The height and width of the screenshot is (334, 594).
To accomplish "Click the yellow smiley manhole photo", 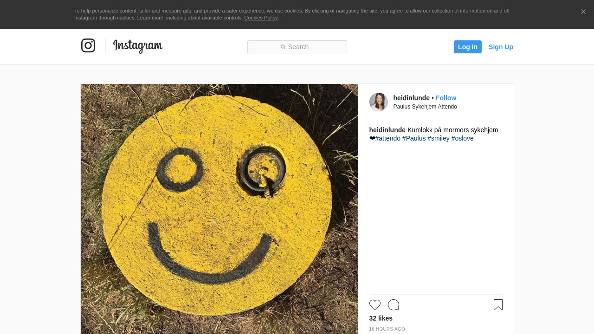I will 220,209.
